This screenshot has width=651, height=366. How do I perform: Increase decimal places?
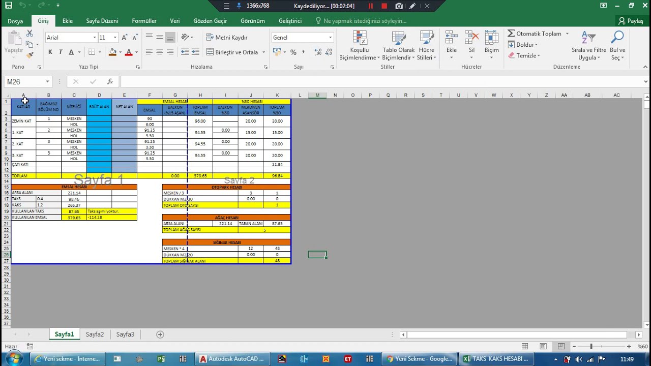[318, 52]
